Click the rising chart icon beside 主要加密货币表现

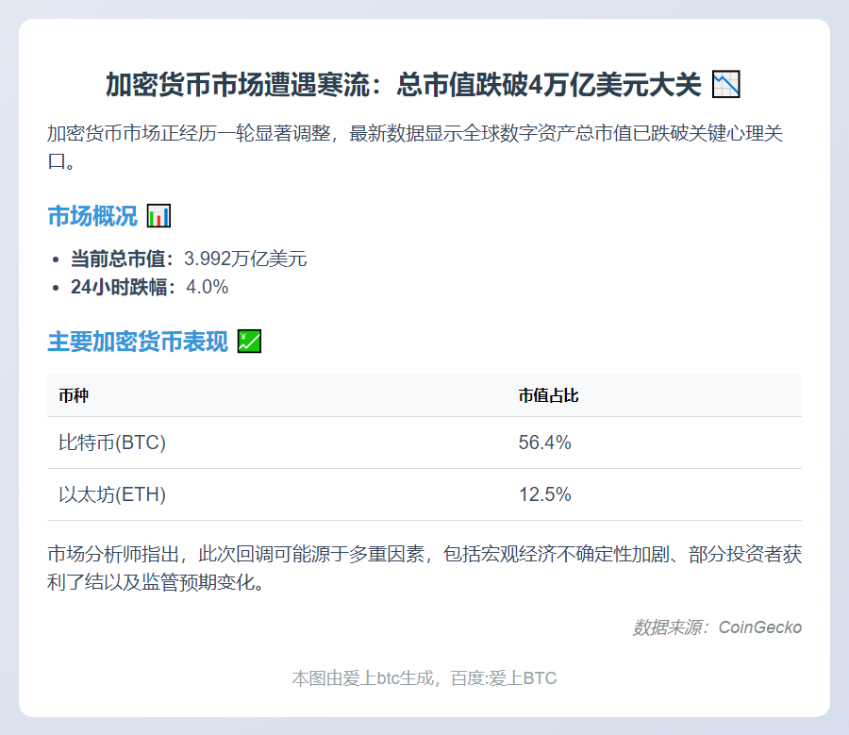(246, 341)
